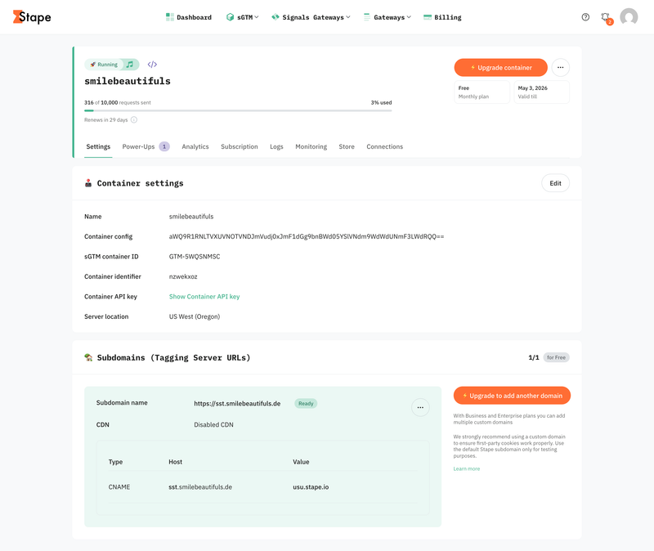Click the CNAME type cell

pyautogui.click(x=119, y=486)
